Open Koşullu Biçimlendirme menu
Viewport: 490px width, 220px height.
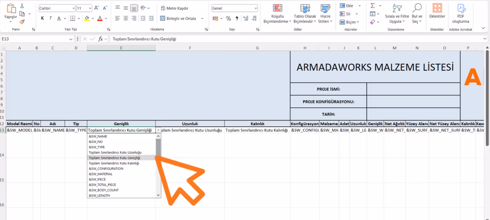coord(277,14)
